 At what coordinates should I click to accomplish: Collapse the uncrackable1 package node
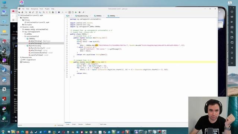click(x=23, y=36)
